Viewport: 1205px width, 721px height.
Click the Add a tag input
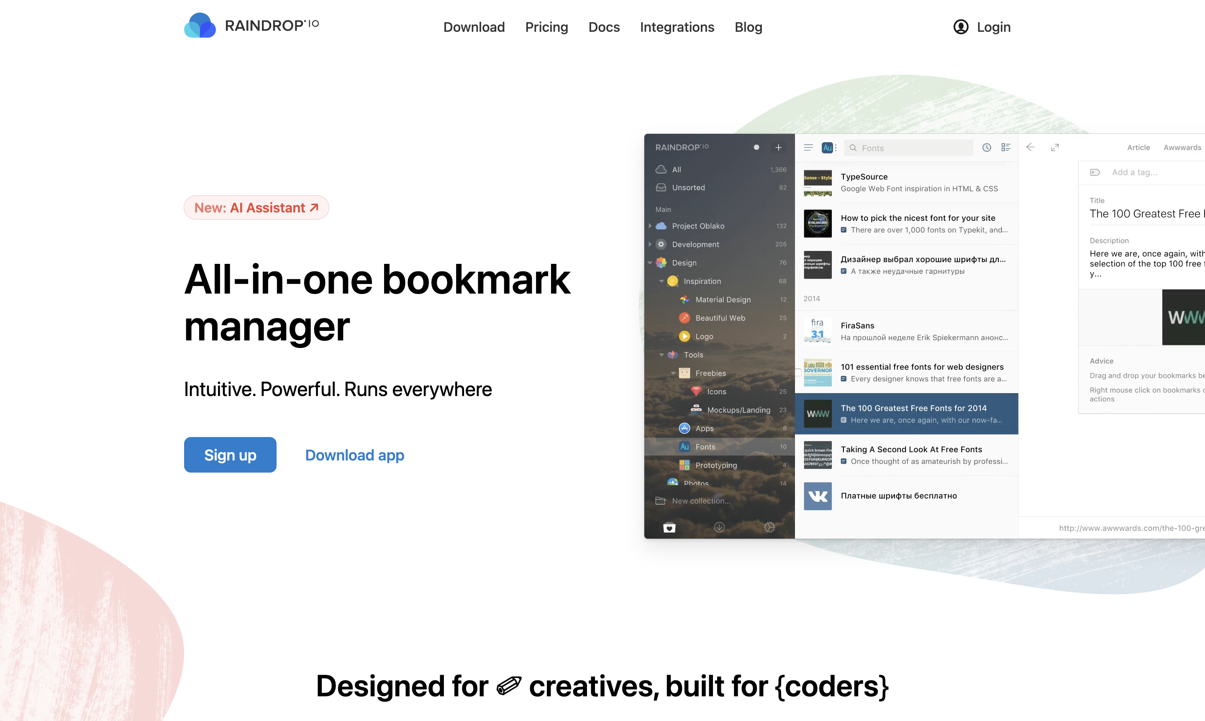point(1135,172)
